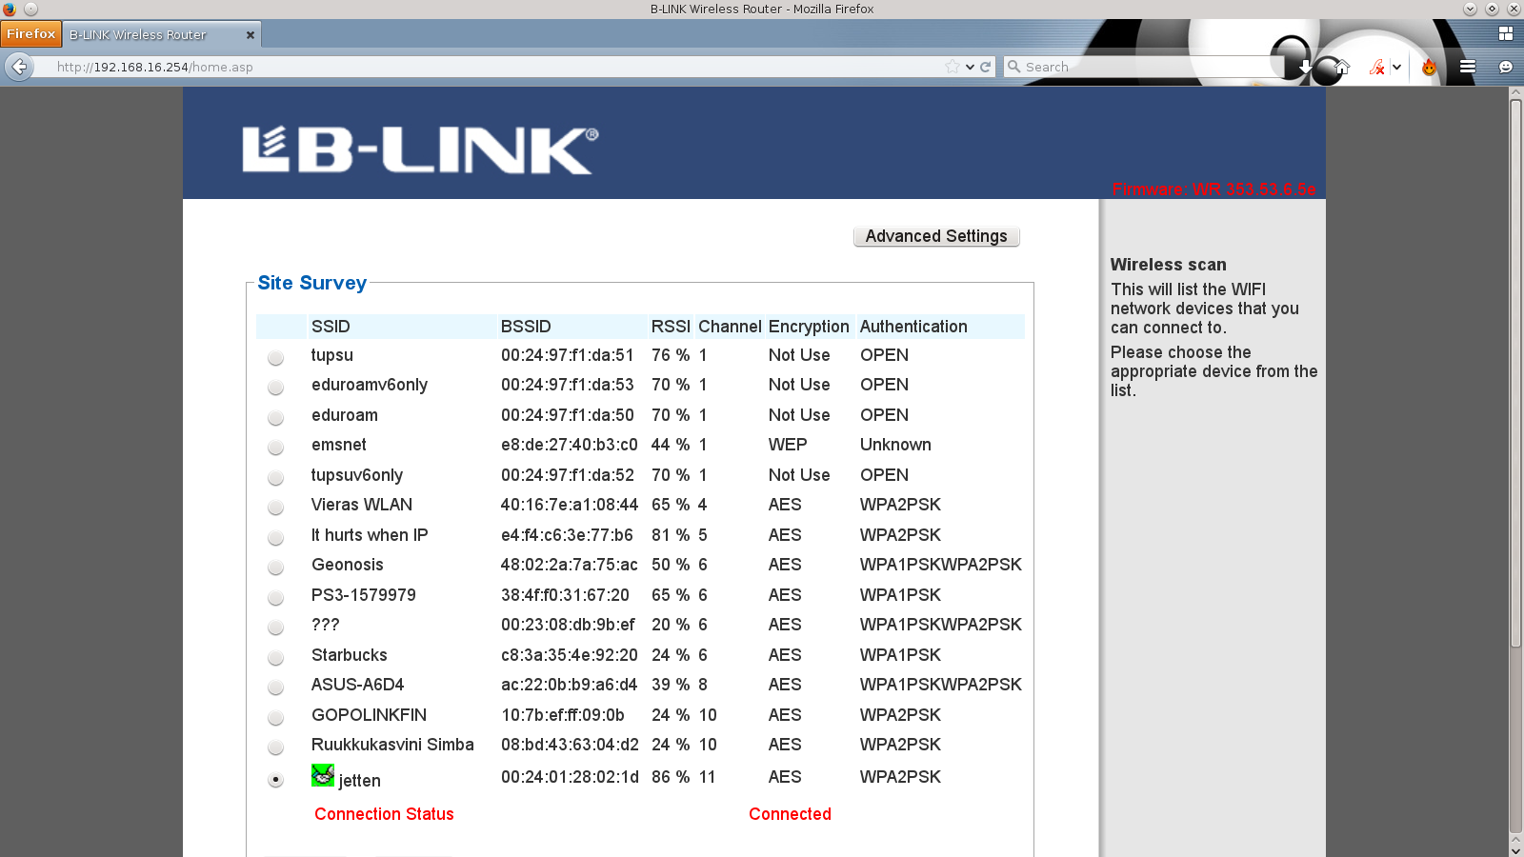Select the eduroamv6only radio button
Image resolution: width=1524 pixels, height=857 pixels.
coord(275,388)
